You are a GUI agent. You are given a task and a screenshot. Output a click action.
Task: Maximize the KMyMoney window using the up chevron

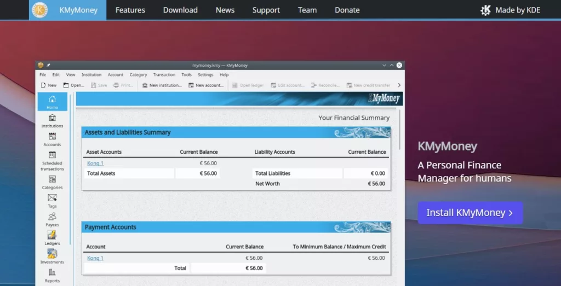tap(392, 65)
